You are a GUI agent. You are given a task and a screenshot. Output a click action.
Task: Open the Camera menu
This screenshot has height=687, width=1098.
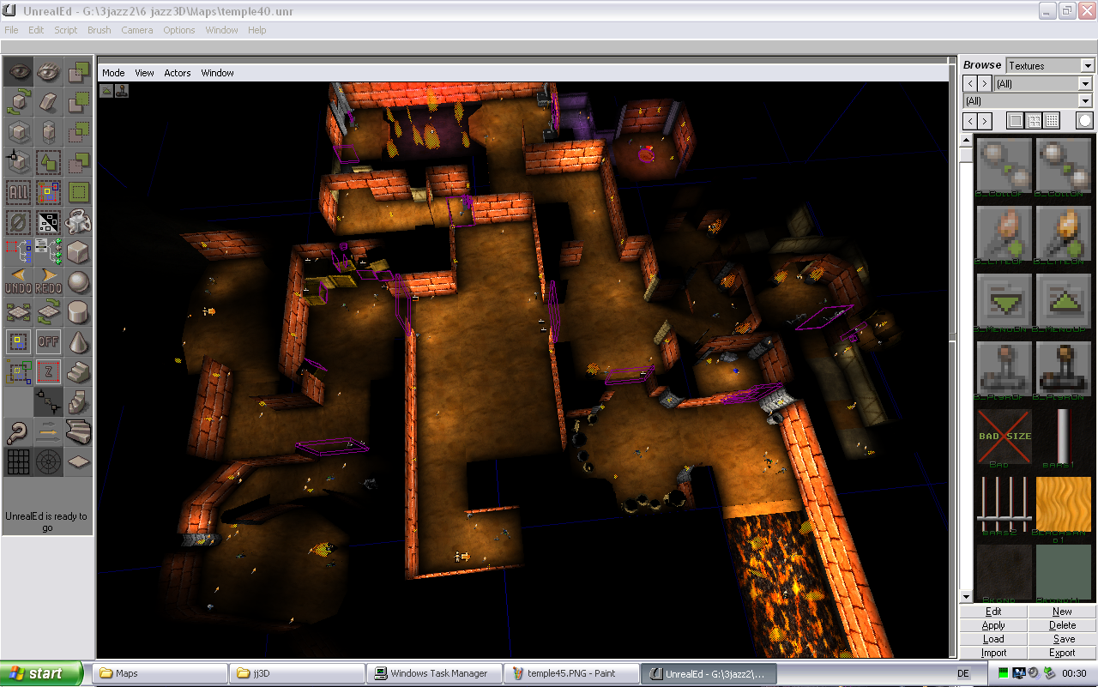click(x=136, y=30)
